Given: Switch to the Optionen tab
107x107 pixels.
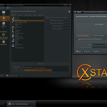Looking at the screenshot, I should point(20,15).
